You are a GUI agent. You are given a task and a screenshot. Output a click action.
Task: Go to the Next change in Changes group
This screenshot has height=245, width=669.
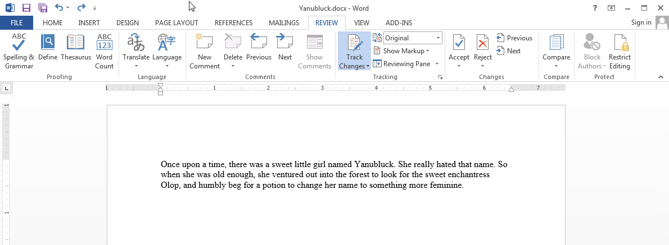508,51
